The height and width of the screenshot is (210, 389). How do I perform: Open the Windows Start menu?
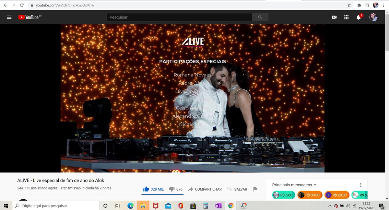click(6, 205)
